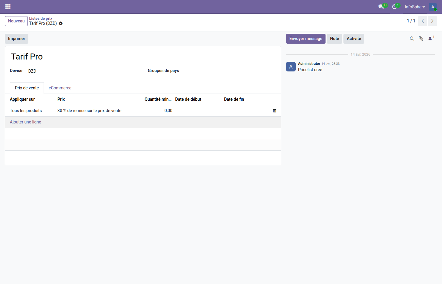Open the activities clock icon
This screenshot has height=284, width=442.
pyautogui.click(x=395, y=7)
